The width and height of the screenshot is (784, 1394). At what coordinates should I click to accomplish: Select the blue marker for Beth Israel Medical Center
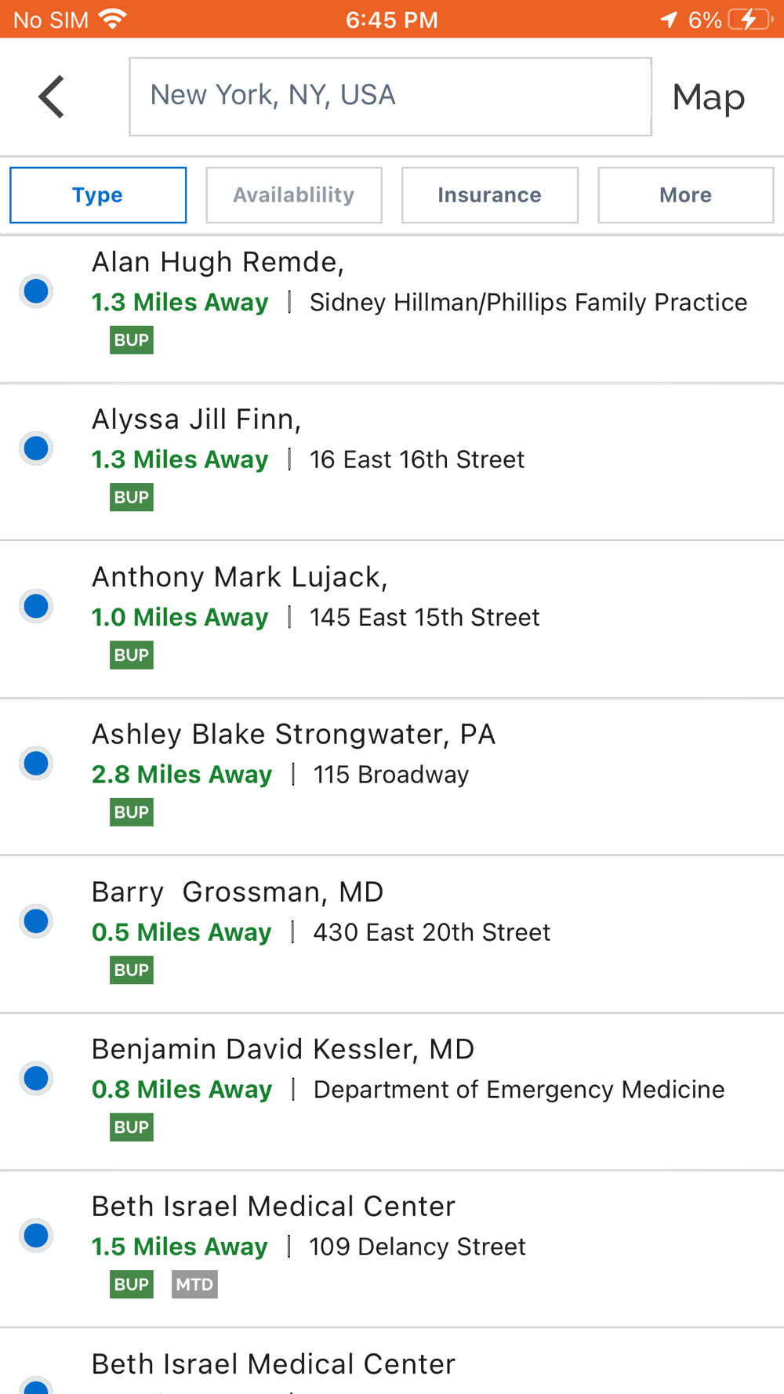point(36,1236)
